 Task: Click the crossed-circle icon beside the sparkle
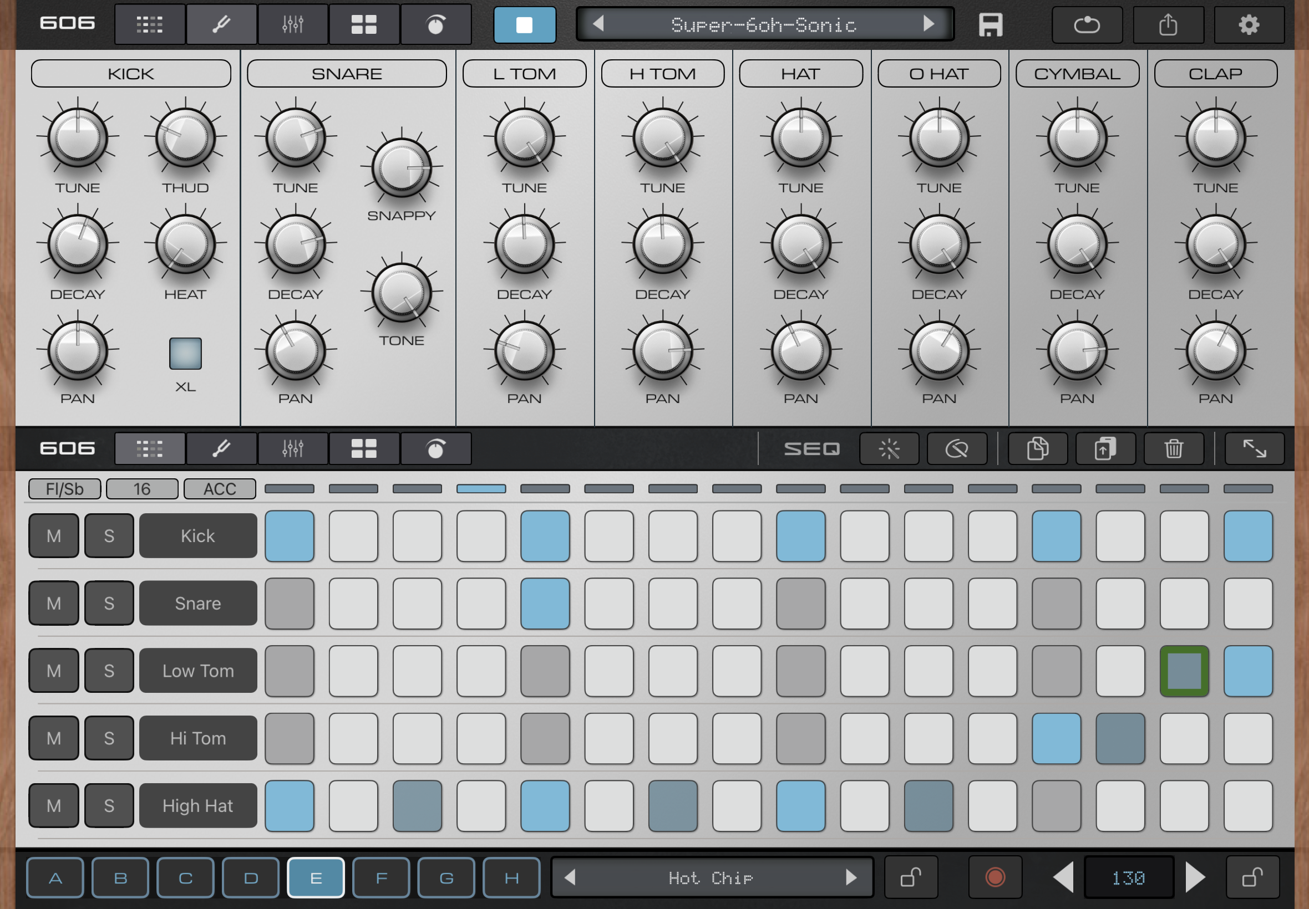pyautogui.click(x=957, y=449)
